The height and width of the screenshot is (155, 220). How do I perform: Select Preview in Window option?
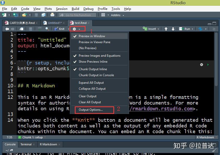pyautogui.click(x=100, y=36)
